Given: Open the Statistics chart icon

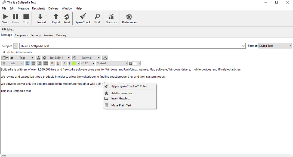Looking at the screenshot, I should tap(111, 16).
